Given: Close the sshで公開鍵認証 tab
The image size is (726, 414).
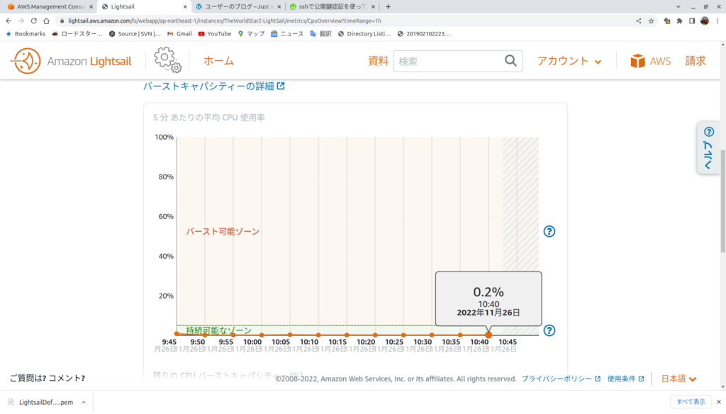Looking at the screenshot, I should pyautogui.click(x=373, y=7).
